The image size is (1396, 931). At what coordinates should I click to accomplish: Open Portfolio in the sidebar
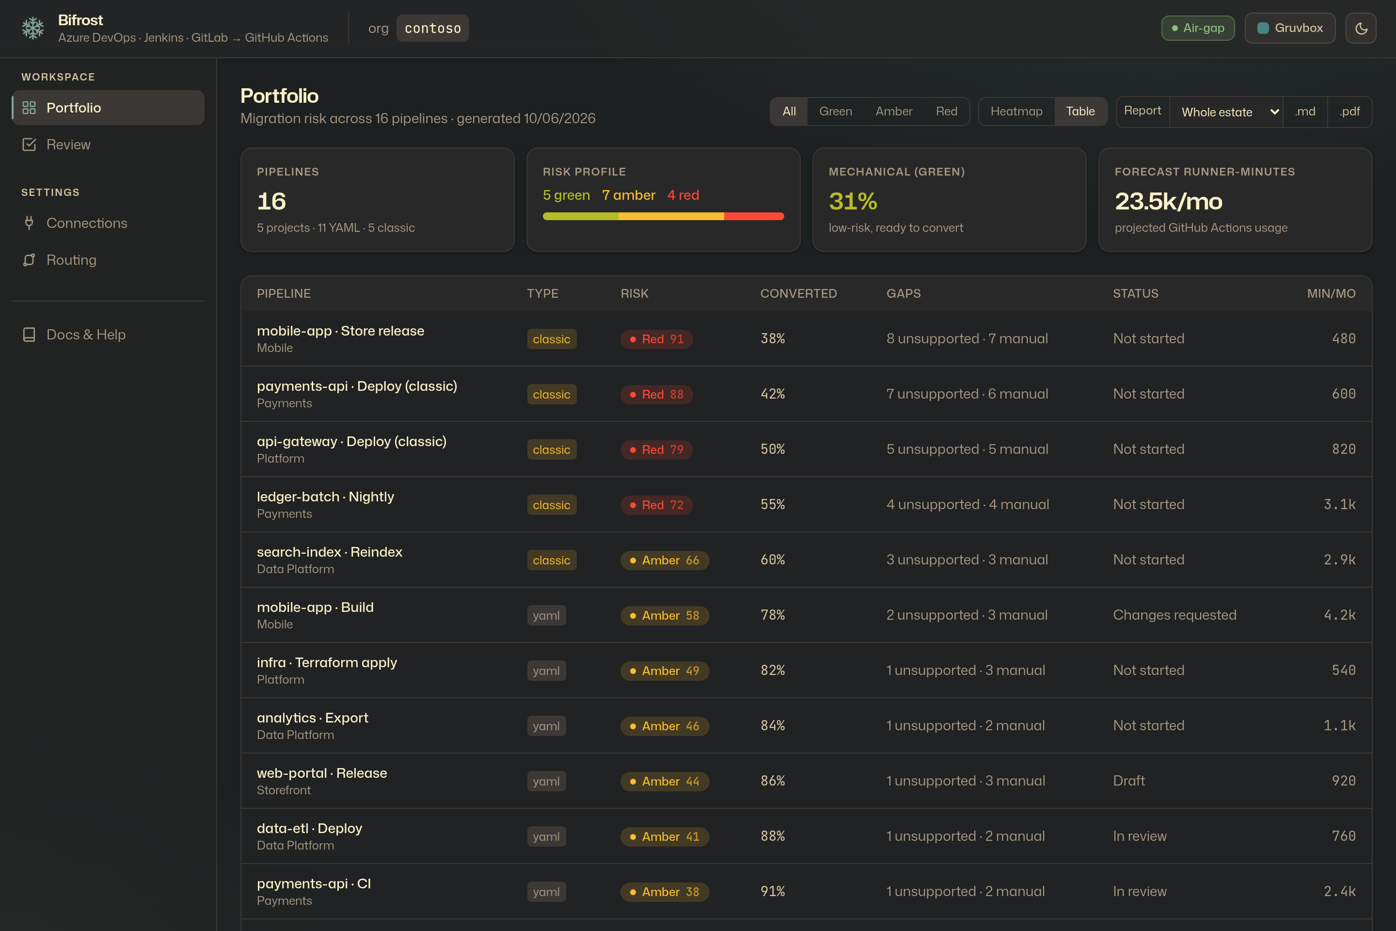[108, 108]
